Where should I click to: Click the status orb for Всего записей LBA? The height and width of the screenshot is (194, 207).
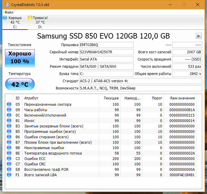click(9, 175)
